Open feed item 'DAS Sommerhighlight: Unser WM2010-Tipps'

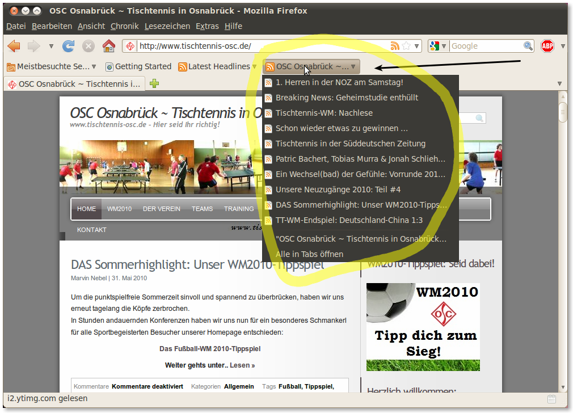click(360, 205)
